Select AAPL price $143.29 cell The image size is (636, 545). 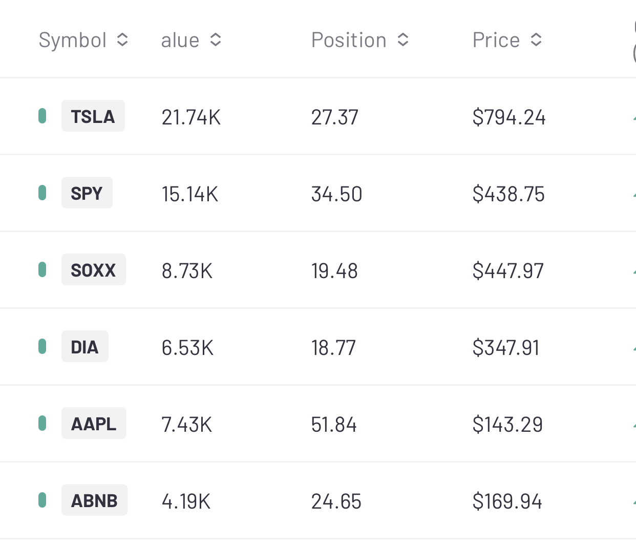click(507, 425)
